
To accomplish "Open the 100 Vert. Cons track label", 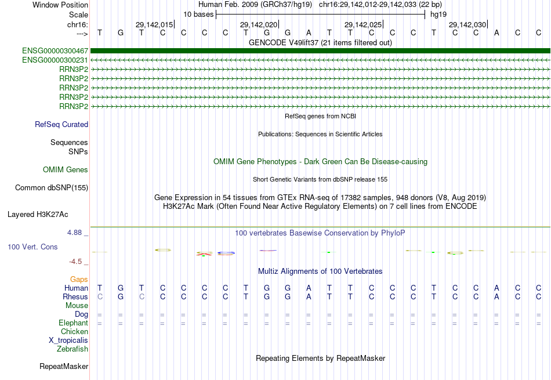I will click(32, 247).
